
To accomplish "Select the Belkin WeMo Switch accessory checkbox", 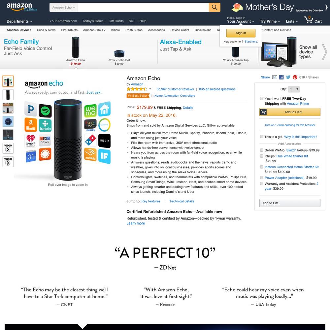I will 262,150.
